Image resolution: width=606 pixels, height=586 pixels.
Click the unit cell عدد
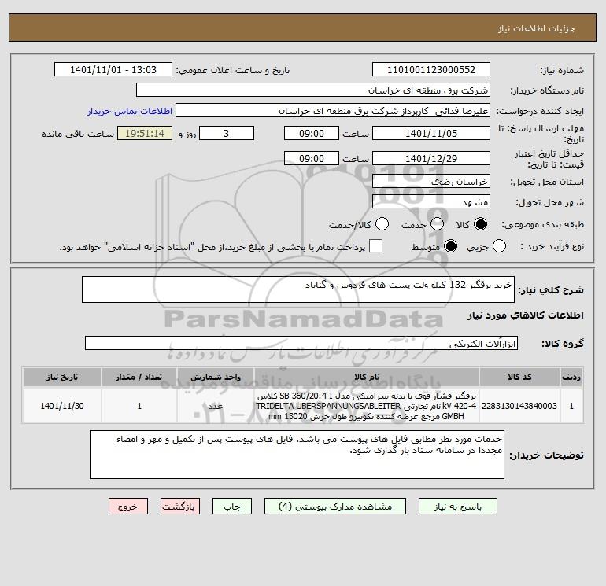coord(216,406)
